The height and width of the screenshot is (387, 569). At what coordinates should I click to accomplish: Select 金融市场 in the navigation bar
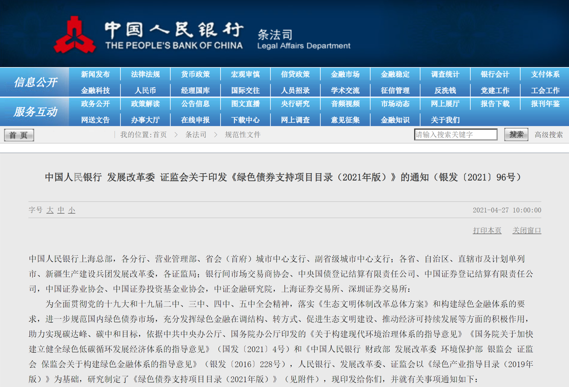coord(345,74)
